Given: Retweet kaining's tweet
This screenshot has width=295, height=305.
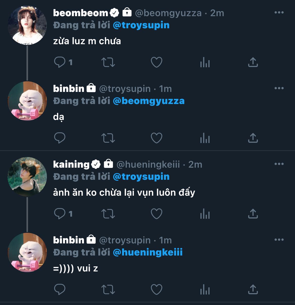Looking at the screenshot, I should point(108,214).
